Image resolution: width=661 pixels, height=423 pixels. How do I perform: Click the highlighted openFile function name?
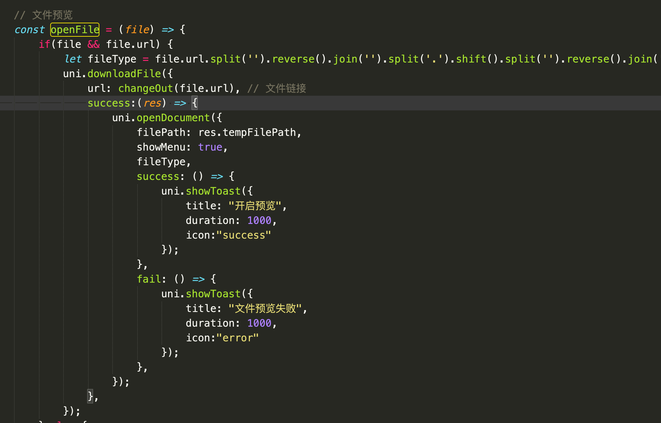(75, 30)
